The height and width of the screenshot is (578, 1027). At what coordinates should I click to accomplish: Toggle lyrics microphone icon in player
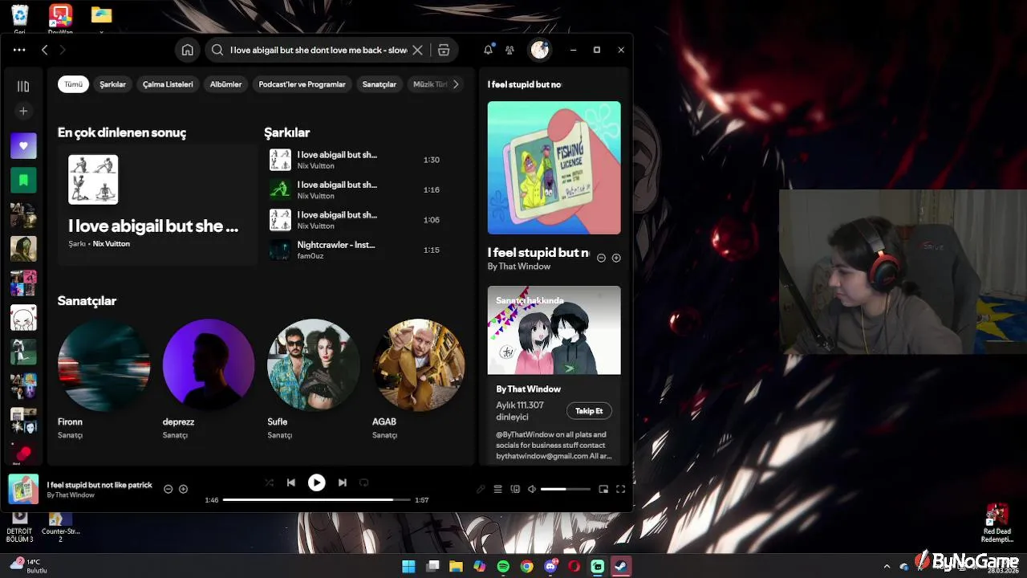click(x=481, y=489)
